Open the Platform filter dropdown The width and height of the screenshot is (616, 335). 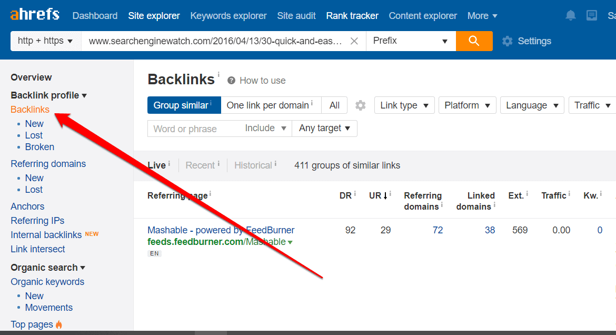[467, 105]
